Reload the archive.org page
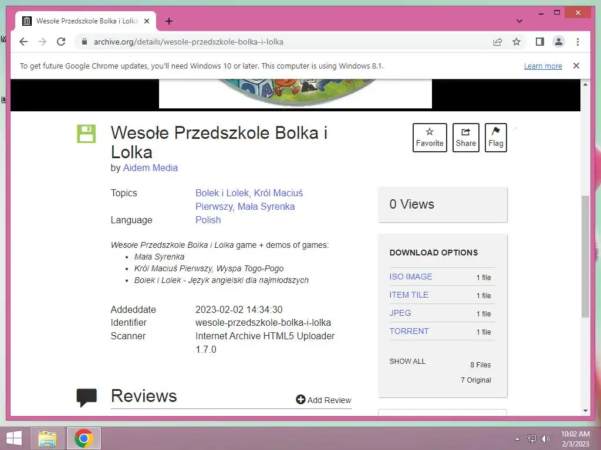601x450 pixels. click(61, 42)
